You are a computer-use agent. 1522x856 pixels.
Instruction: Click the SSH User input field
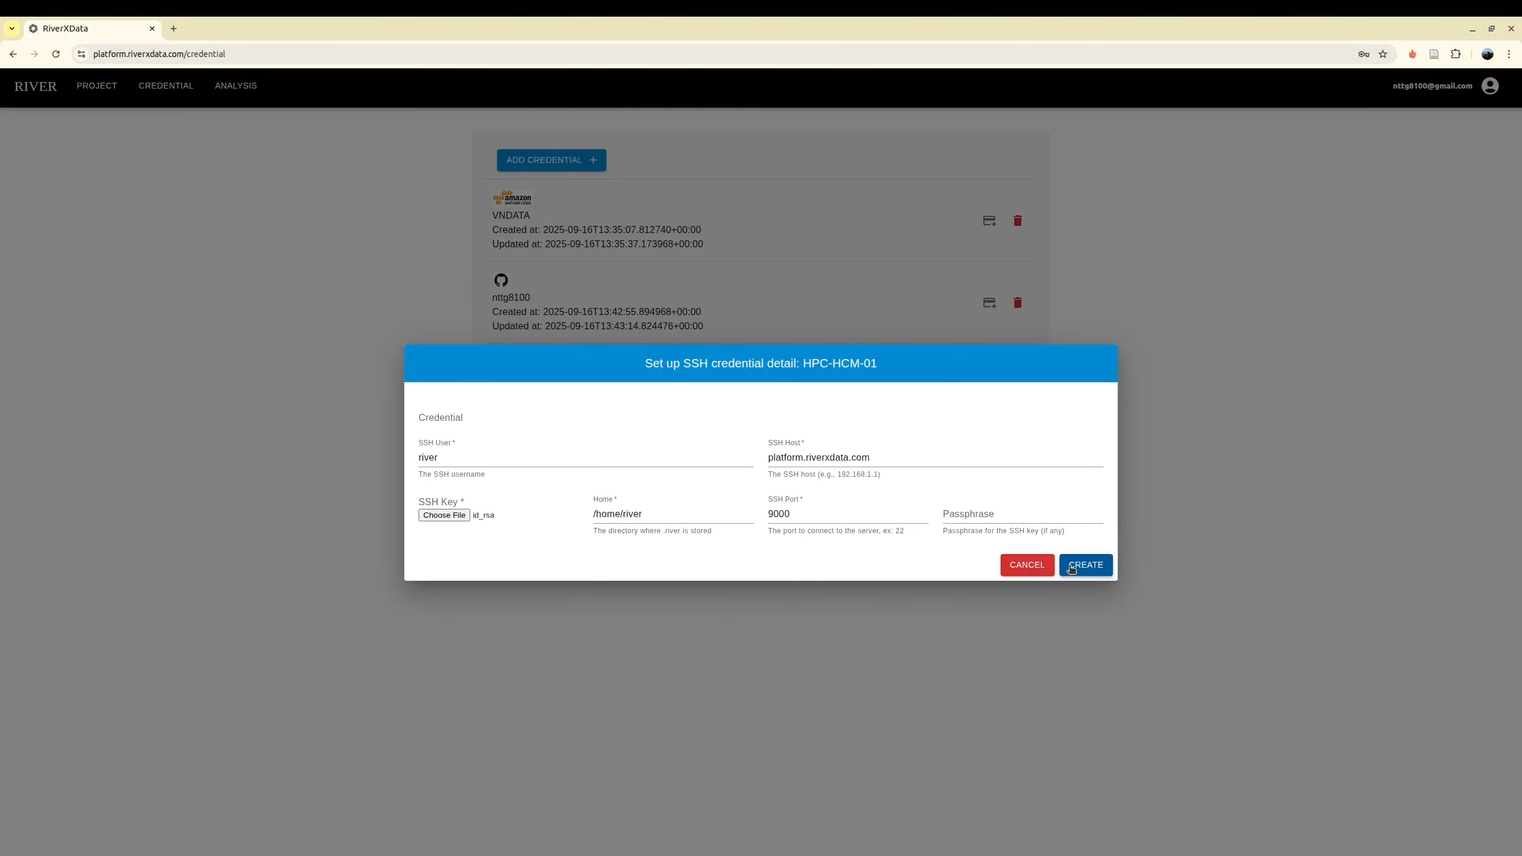point(585,457)
